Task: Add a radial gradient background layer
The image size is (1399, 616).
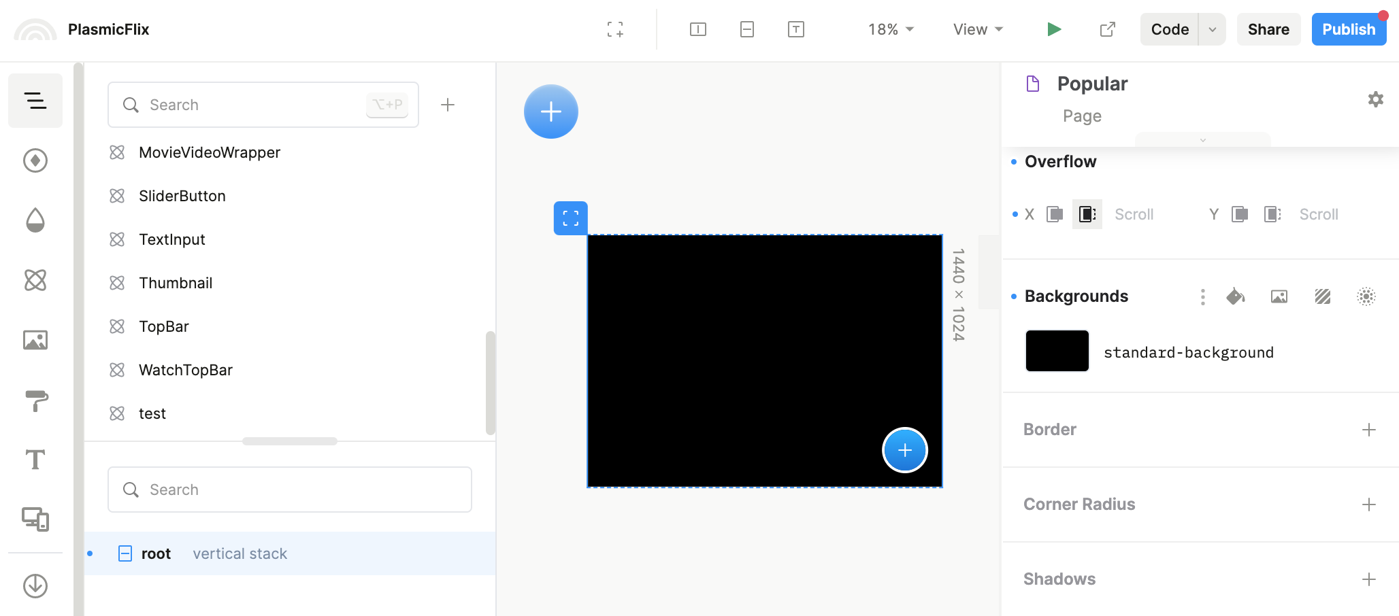Action: point(1366,296)
